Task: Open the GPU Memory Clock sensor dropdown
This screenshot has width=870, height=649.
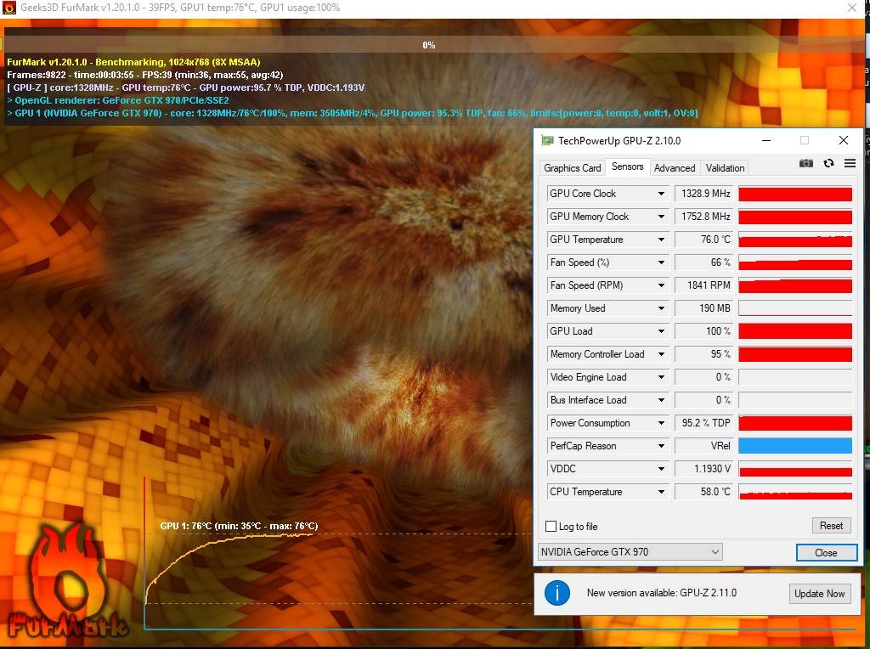Action: click(x=661, y=217)
